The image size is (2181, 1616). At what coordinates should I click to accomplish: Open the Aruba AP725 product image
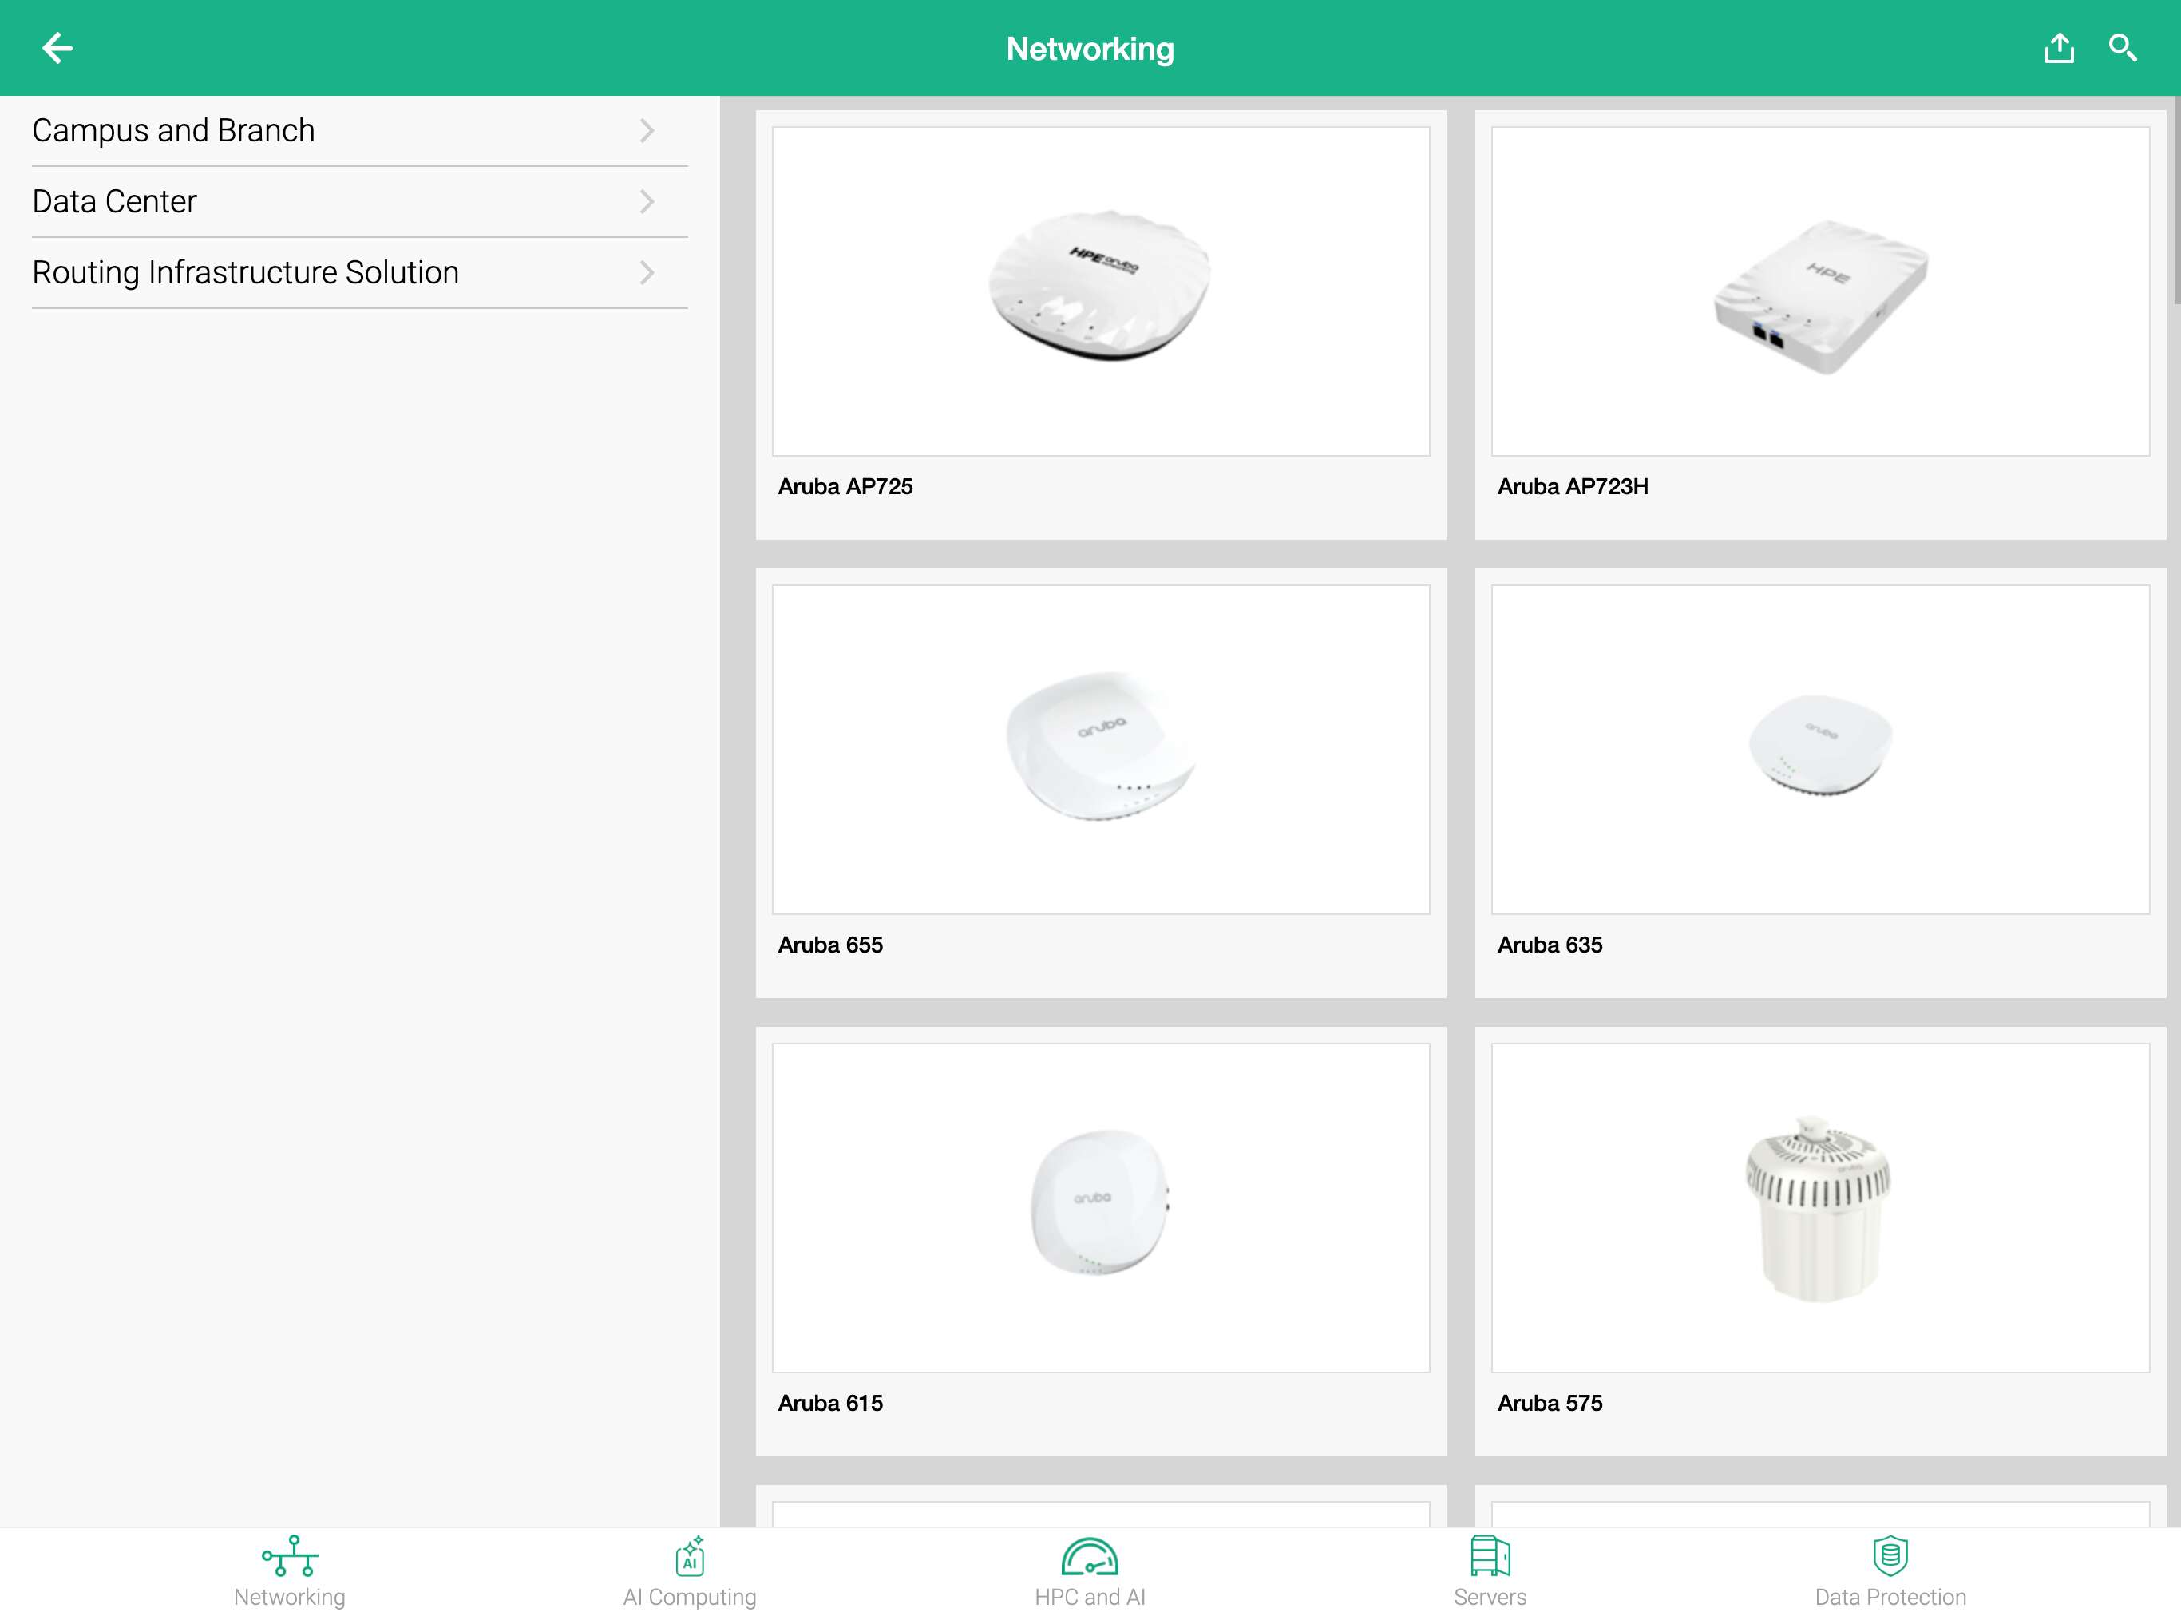coord(1100,291)
